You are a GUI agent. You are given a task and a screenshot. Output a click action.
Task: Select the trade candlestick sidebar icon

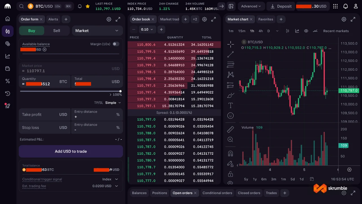tap(8, 31)
